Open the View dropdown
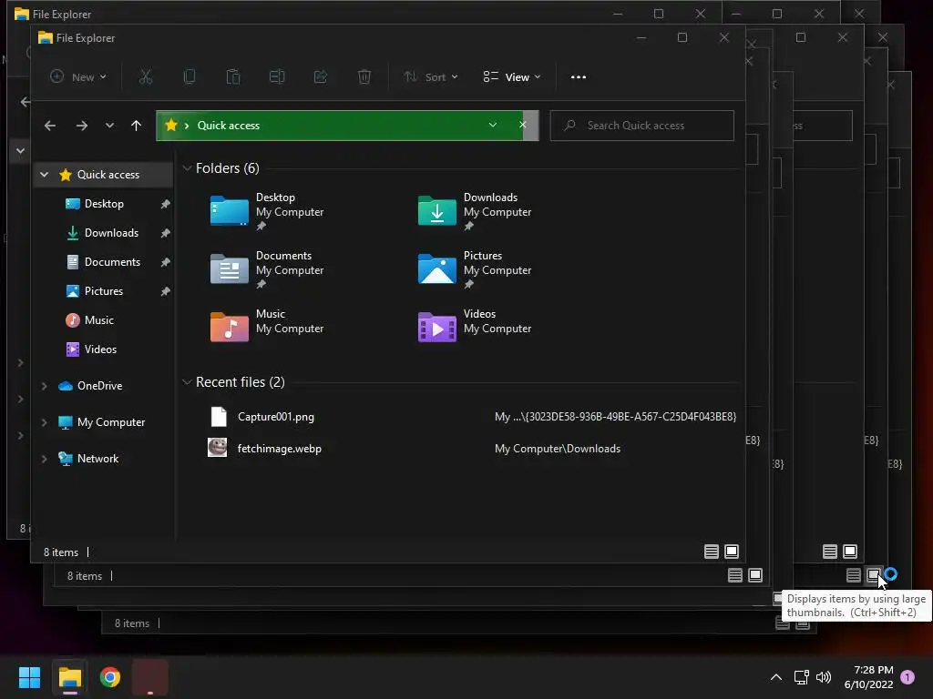The height and width of the screenshot is (699, 933). 512,76
